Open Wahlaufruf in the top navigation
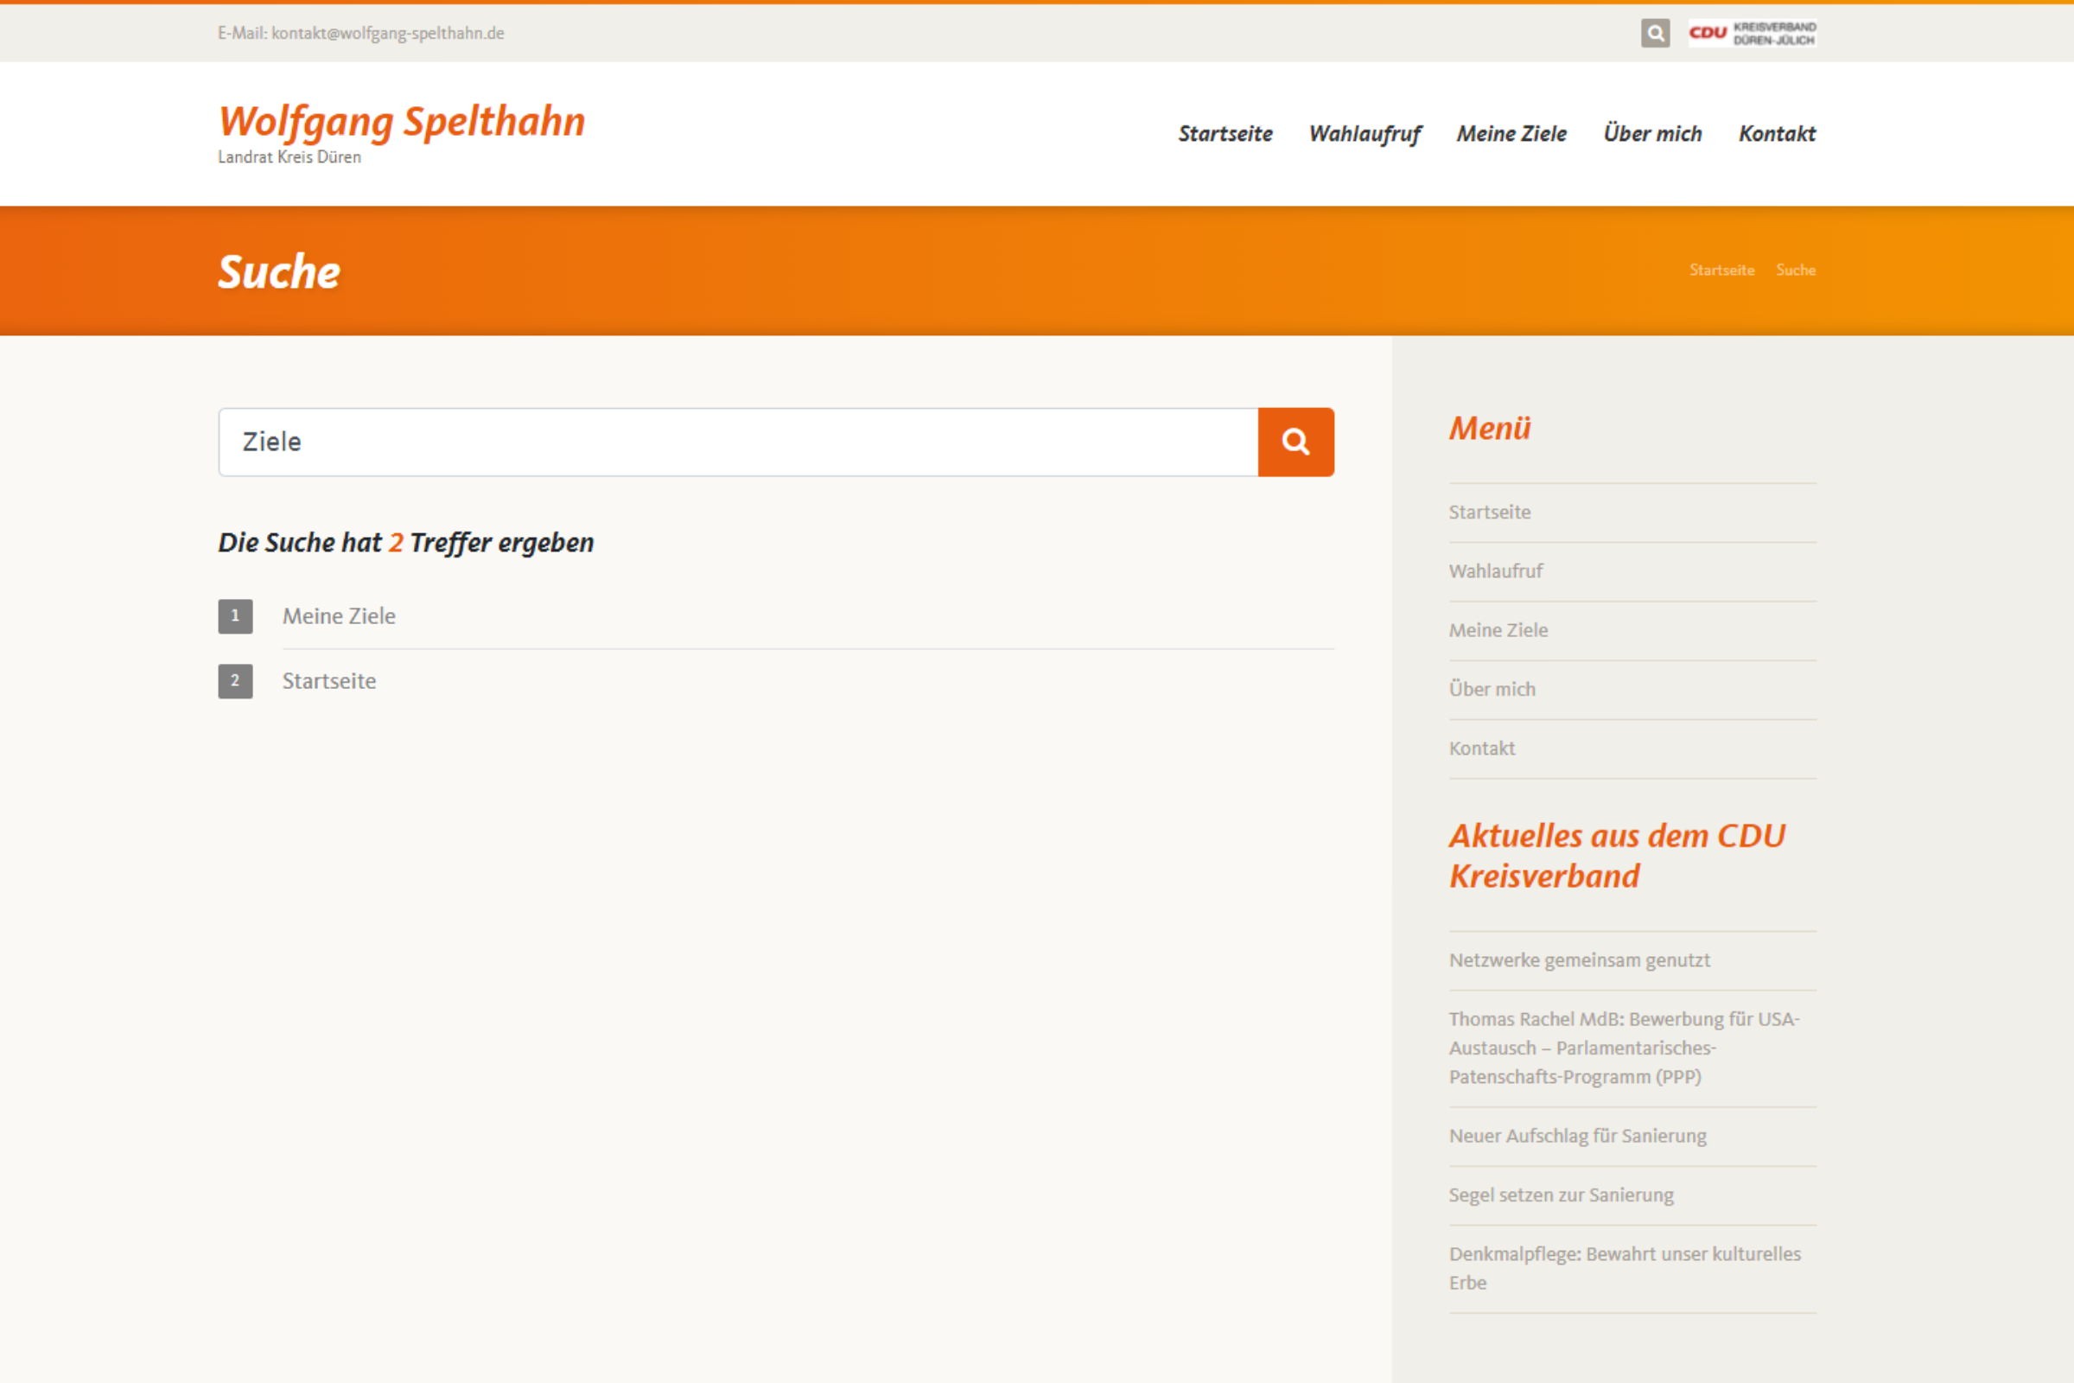2074x1383 pixels. (x=1365, y=134)
